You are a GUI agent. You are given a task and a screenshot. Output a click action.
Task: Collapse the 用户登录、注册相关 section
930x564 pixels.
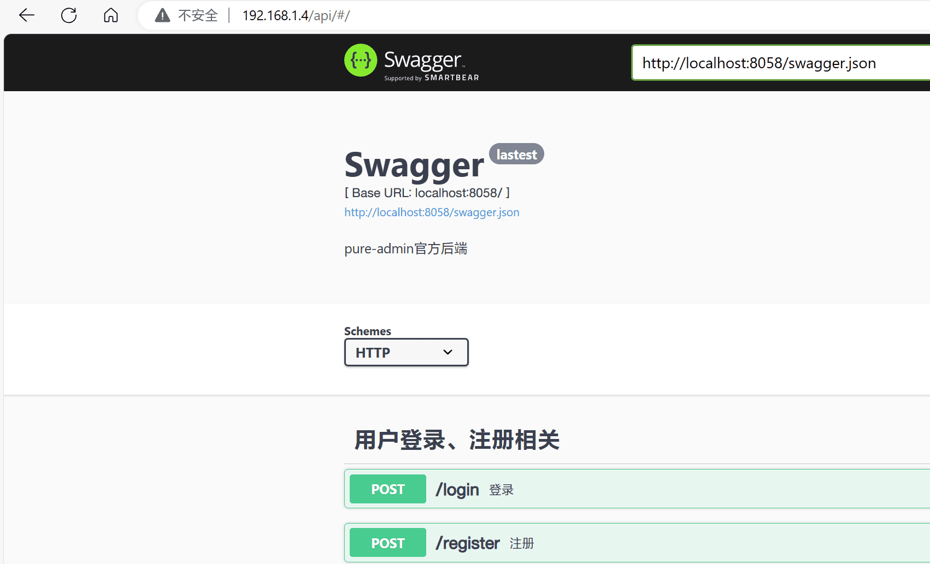coord(457,440)
